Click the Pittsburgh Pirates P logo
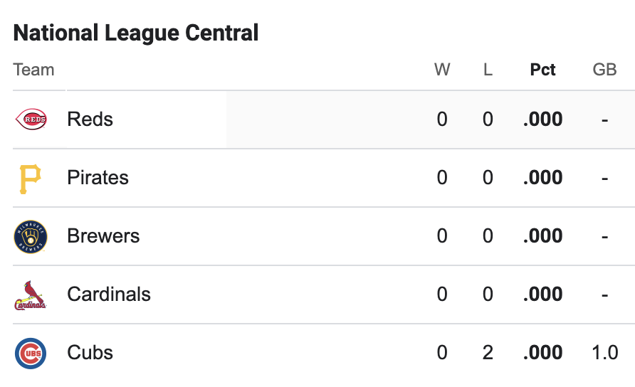Image resolution: width=635 pixels, height=387 pixels. coord(31,179)
